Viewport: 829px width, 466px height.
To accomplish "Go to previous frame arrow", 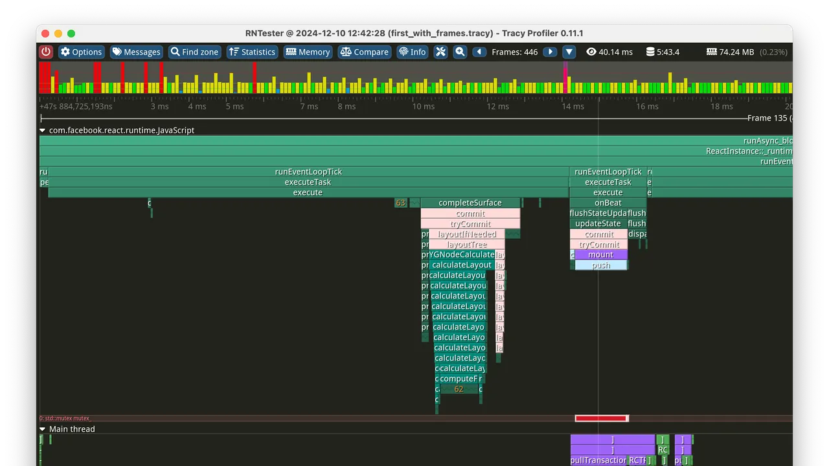I will click(x=479, y=52).
